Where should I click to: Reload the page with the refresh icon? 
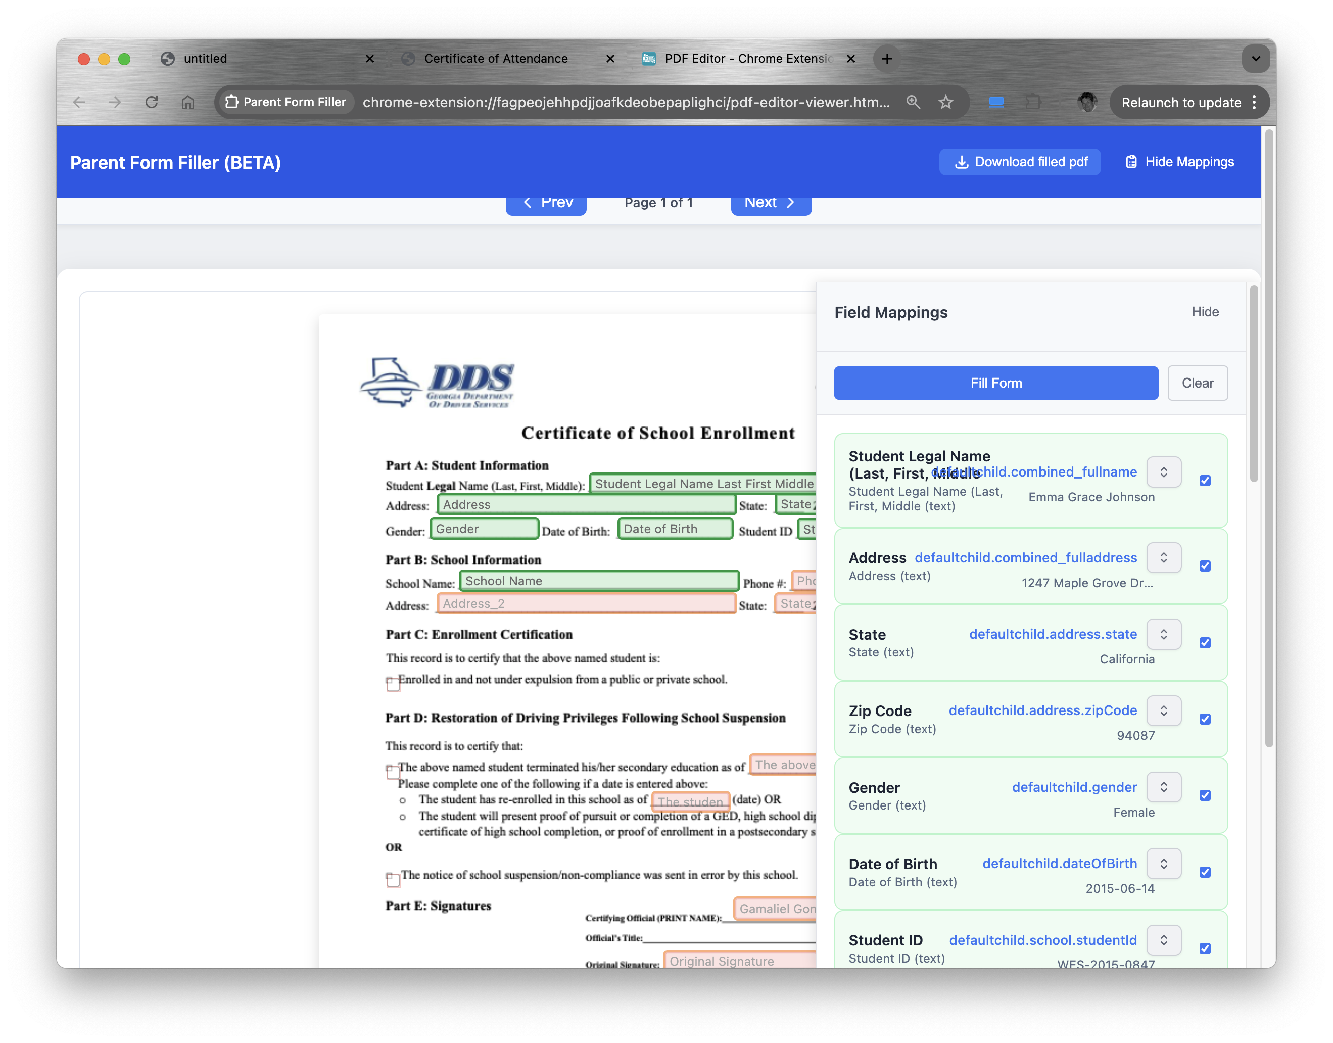[x=152, y=102]
